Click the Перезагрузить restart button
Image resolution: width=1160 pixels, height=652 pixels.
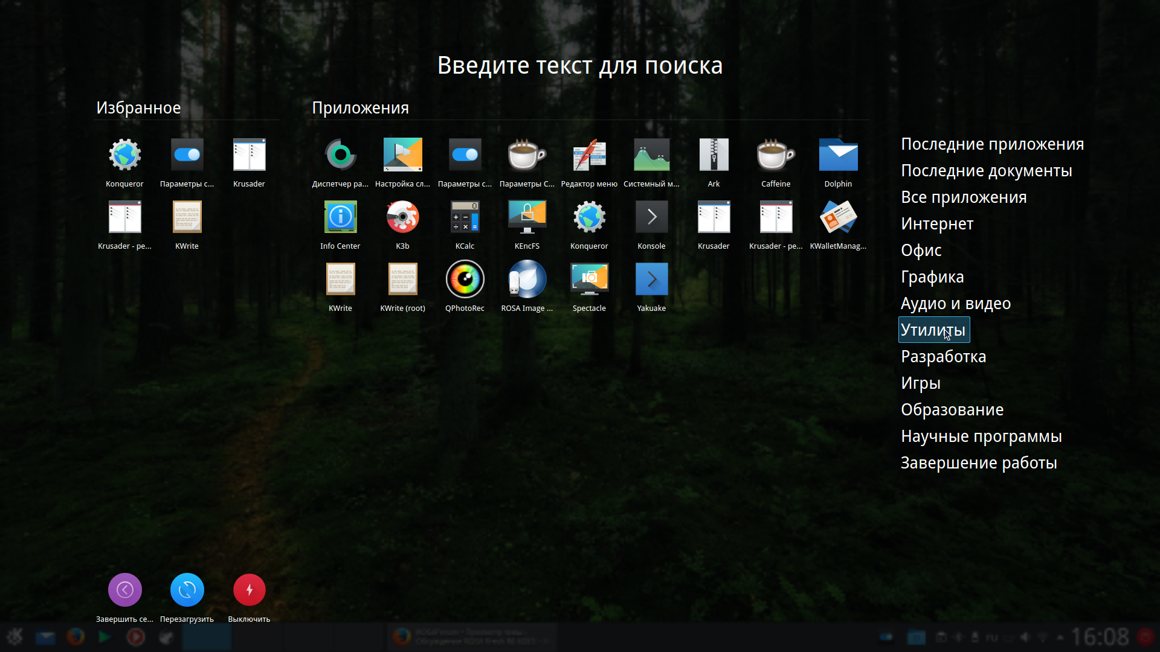pos(187,590)
